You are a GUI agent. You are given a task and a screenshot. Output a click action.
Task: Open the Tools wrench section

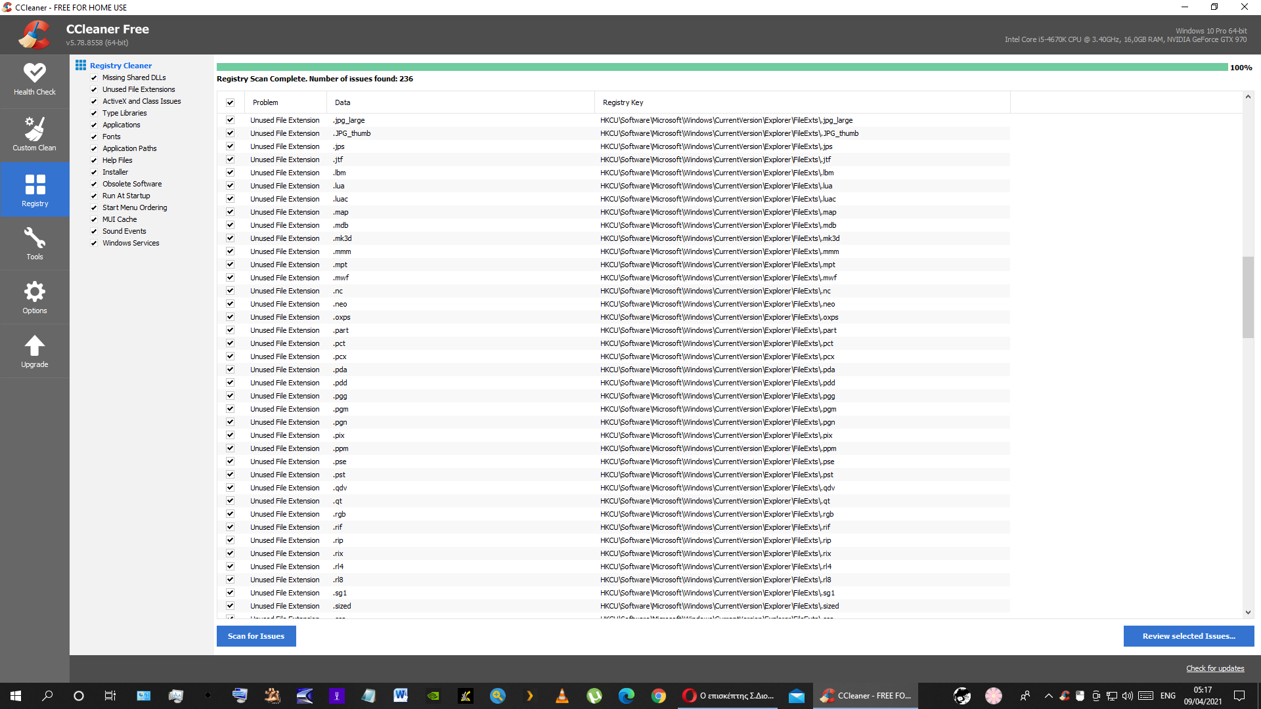pyautogui.click(x=35, y=244)
